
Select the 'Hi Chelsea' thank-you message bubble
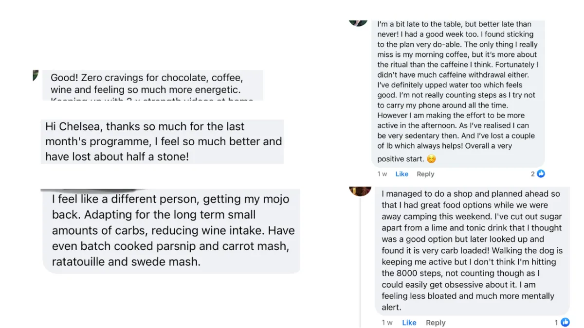click(x=162, y=141)
